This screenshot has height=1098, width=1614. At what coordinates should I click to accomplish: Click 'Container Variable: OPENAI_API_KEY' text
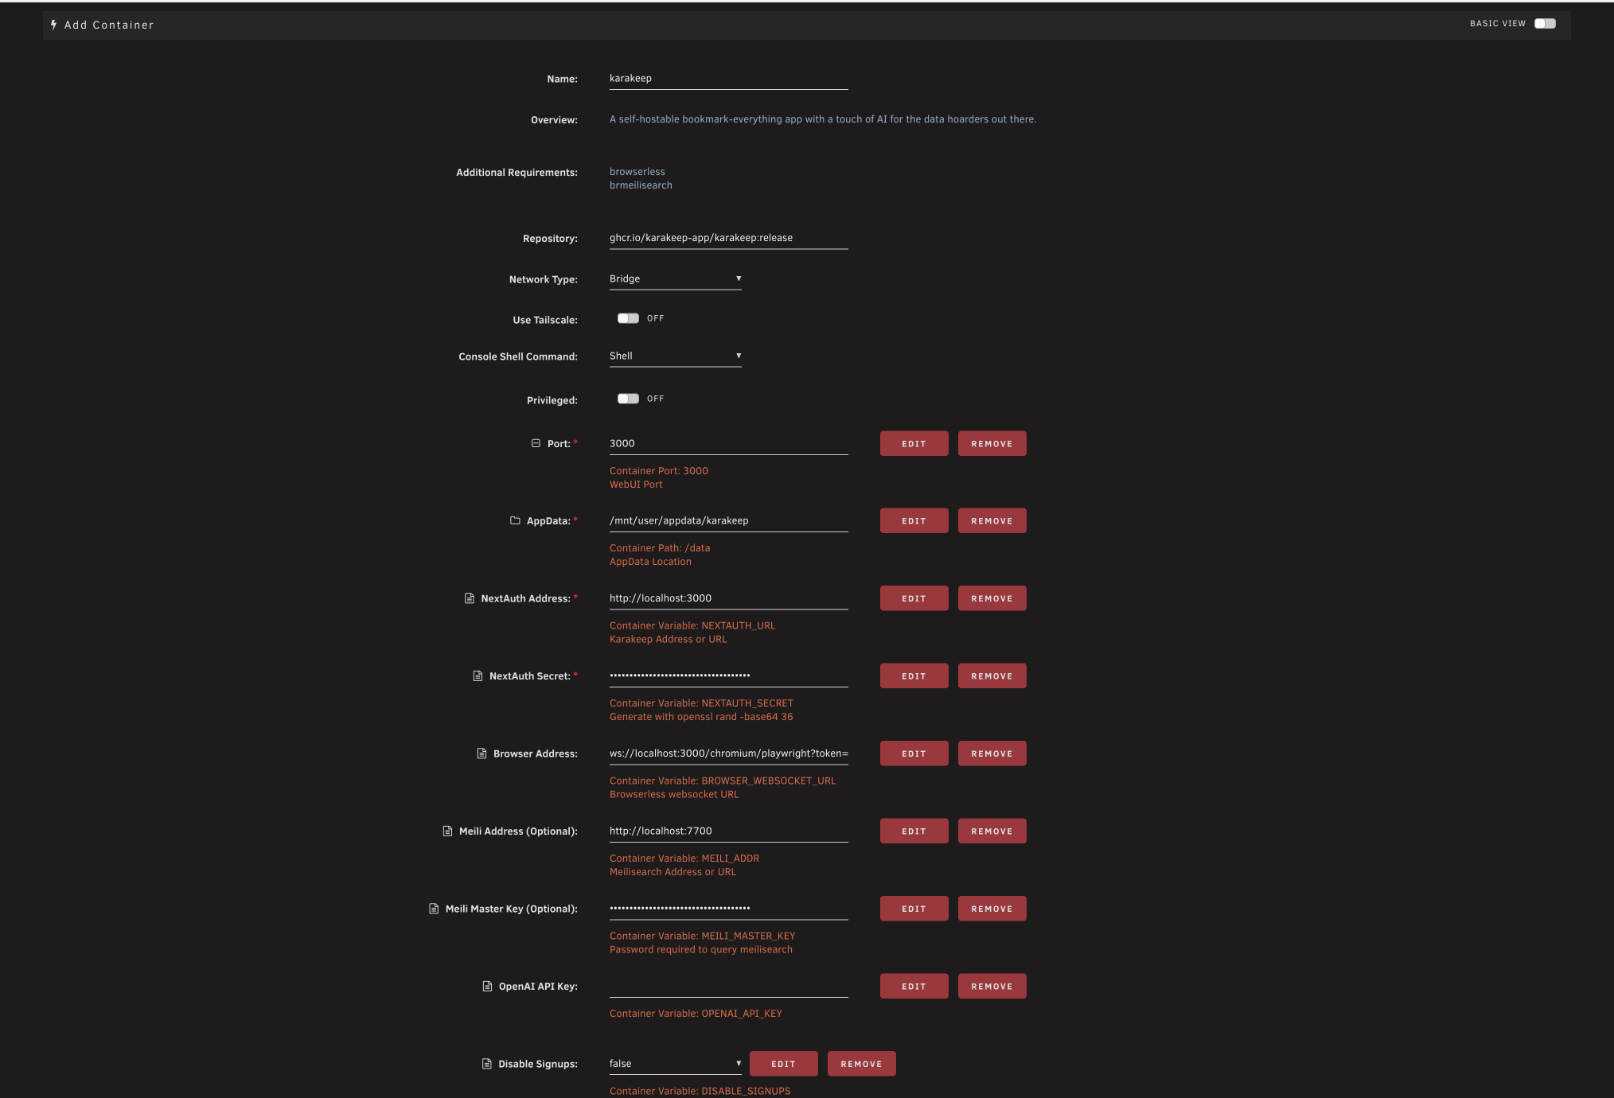pyautogui.click(x=696, y=1014)
